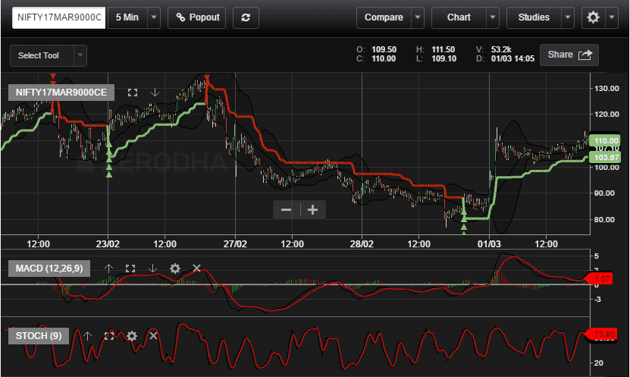
Task: Zoom out the chart with minus button
Action: pos(286,210)
